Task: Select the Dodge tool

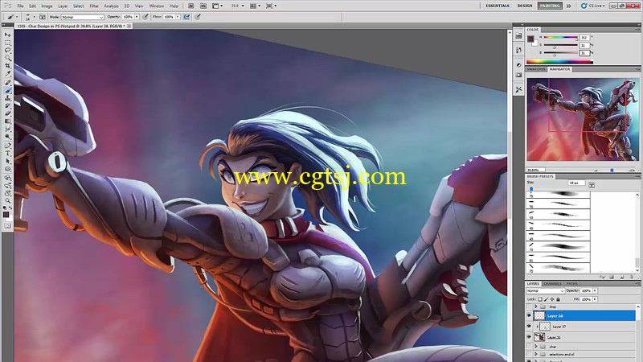Action: point(7,137)
